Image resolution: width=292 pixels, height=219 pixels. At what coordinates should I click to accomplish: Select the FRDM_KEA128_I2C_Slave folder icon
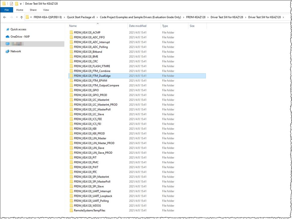point(71,114)
